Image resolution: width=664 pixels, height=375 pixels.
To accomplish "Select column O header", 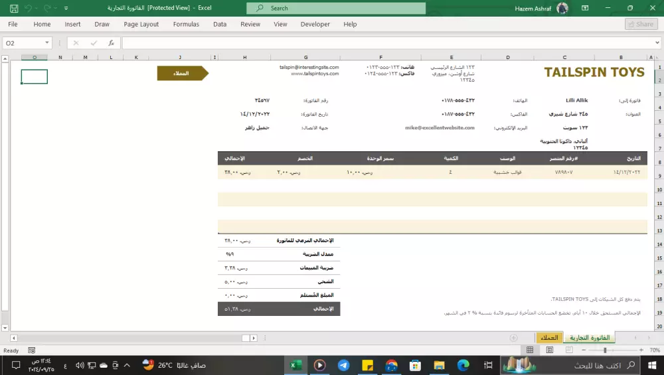I will pos(35,57).
